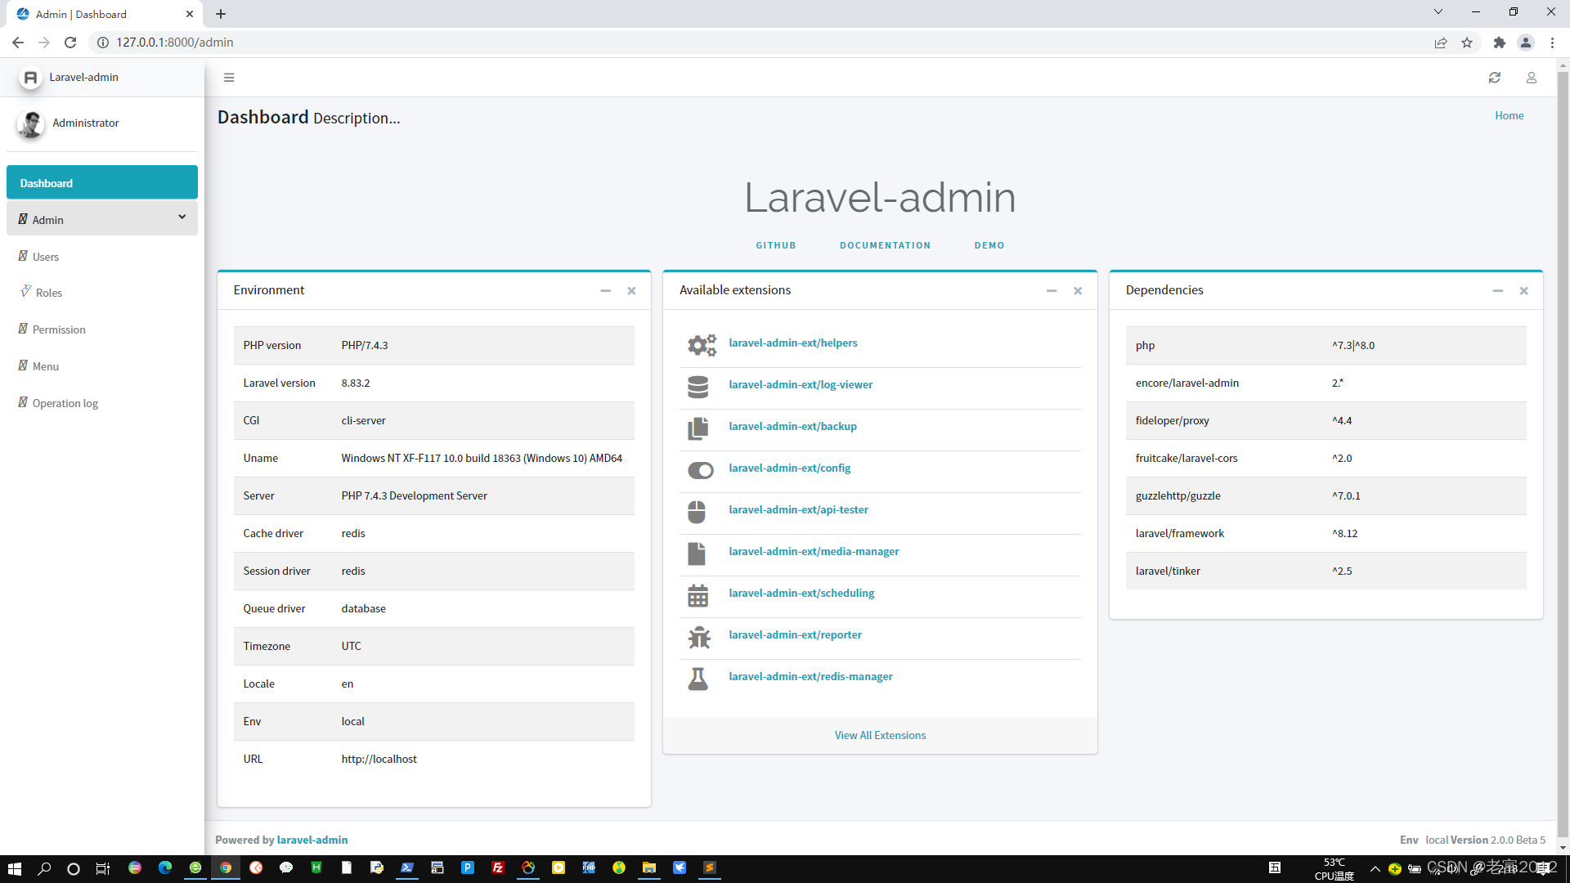Image resolution: width=1570 pixels, height=883 pixels.
Task: Open laravel-admin-ext/api-tester link
Action: tap(799, 510)
